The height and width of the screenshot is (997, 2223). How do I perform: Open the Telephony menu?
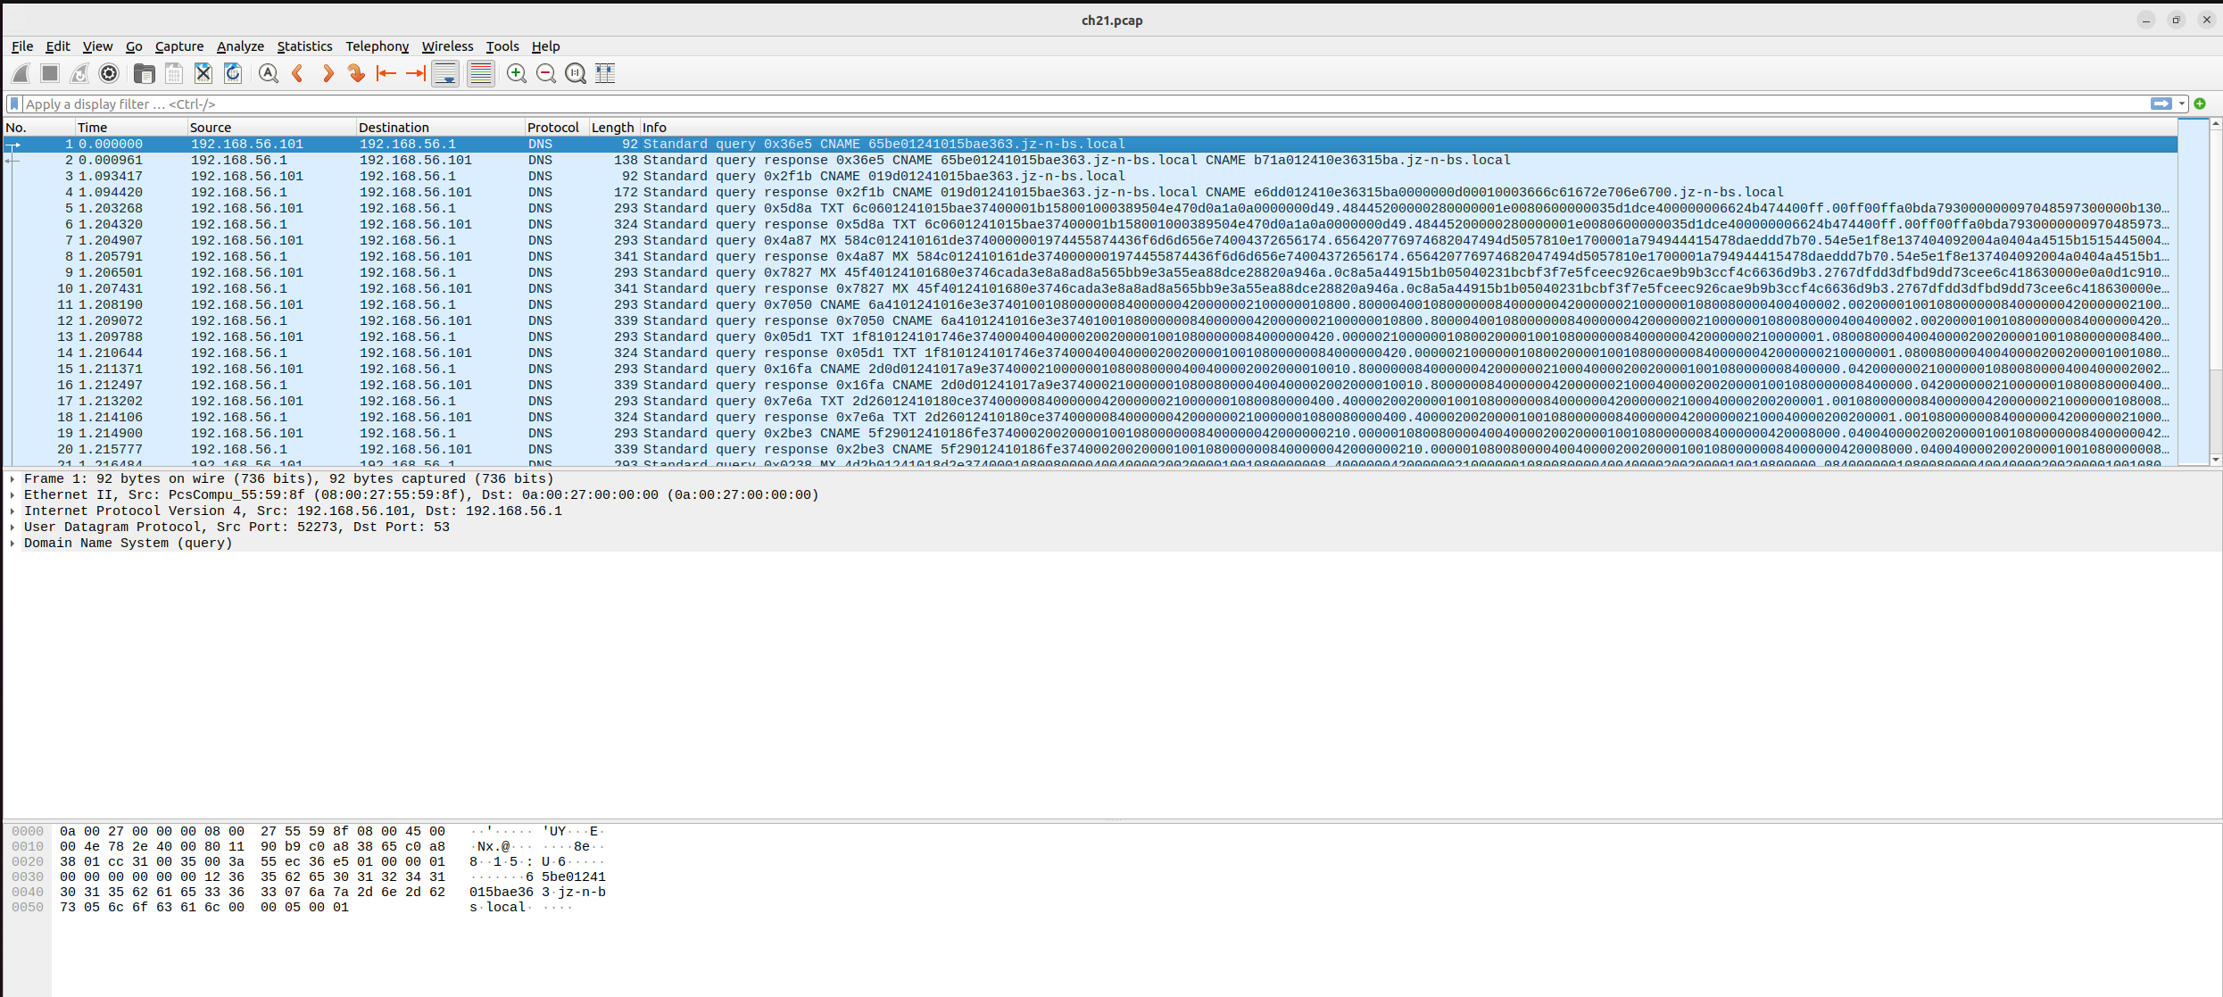(377, 46)
